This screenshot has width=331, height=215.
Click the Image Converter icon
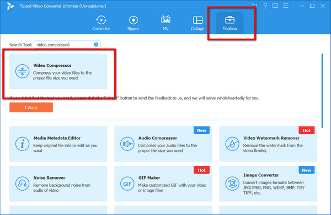[232, 183]
